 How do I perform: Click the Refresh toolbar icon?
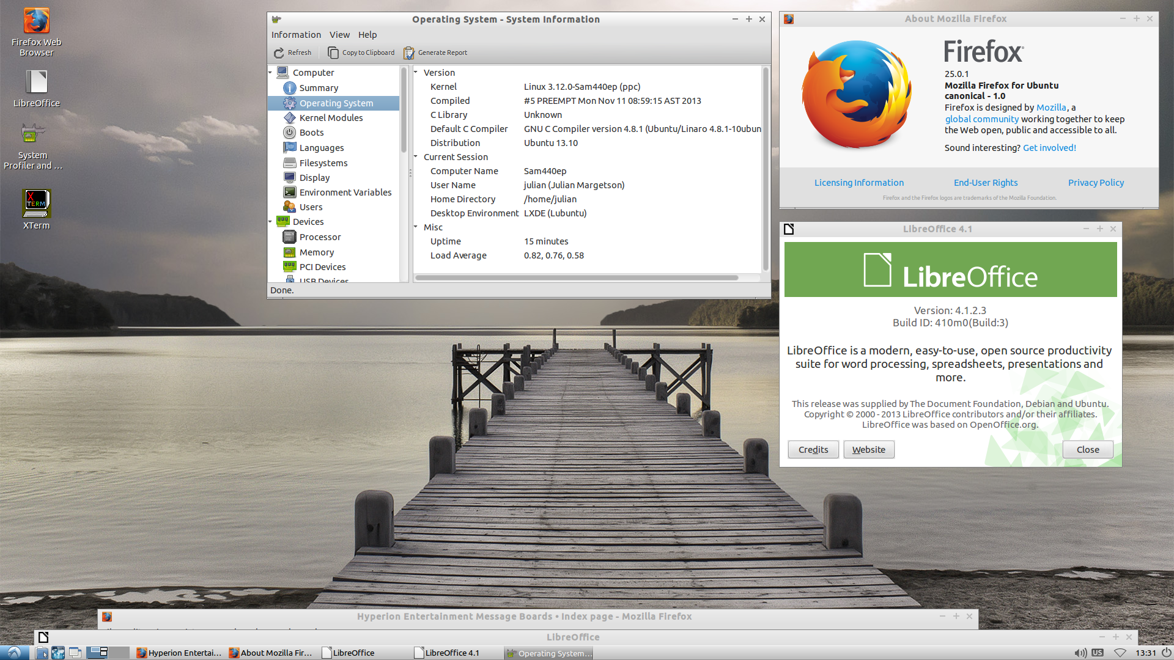pyautogui.click(x=279, y=53)
